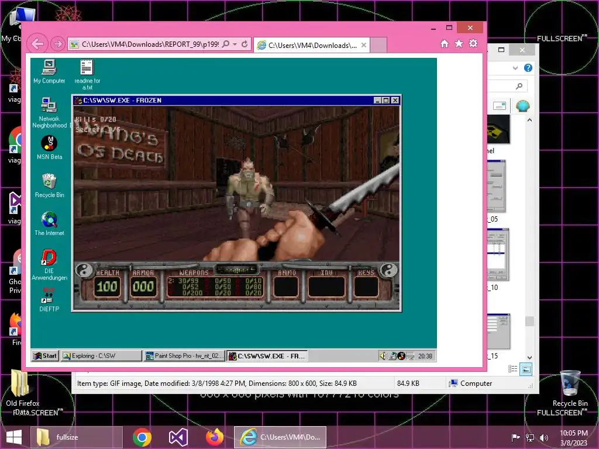The height and width of the screenshot is (449, 599).
Task: Open the network icon in the system tray
Action: (530, 437)
